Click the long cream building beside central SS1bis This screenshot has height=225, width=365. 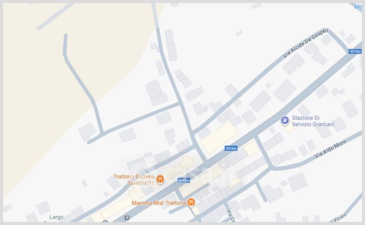tap(219, 137)
